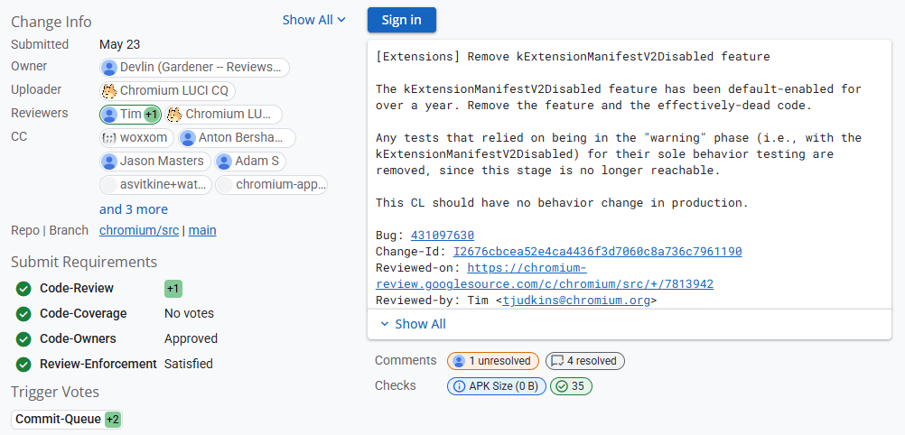Click the 'May 23' submitted date
The height and width of the screenshot is (435, 905).
pyautogui.click(x=119, y=44)
